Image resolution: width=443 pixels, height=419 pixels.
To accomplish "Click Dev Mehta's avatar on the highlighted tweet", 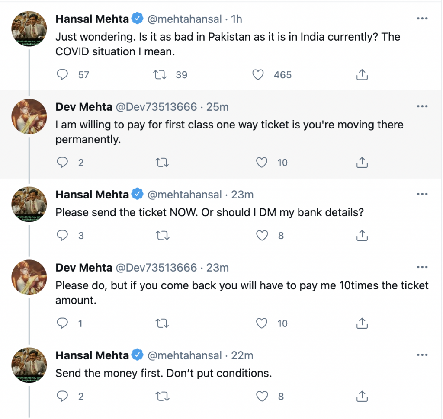I will (x=29, y=116).
